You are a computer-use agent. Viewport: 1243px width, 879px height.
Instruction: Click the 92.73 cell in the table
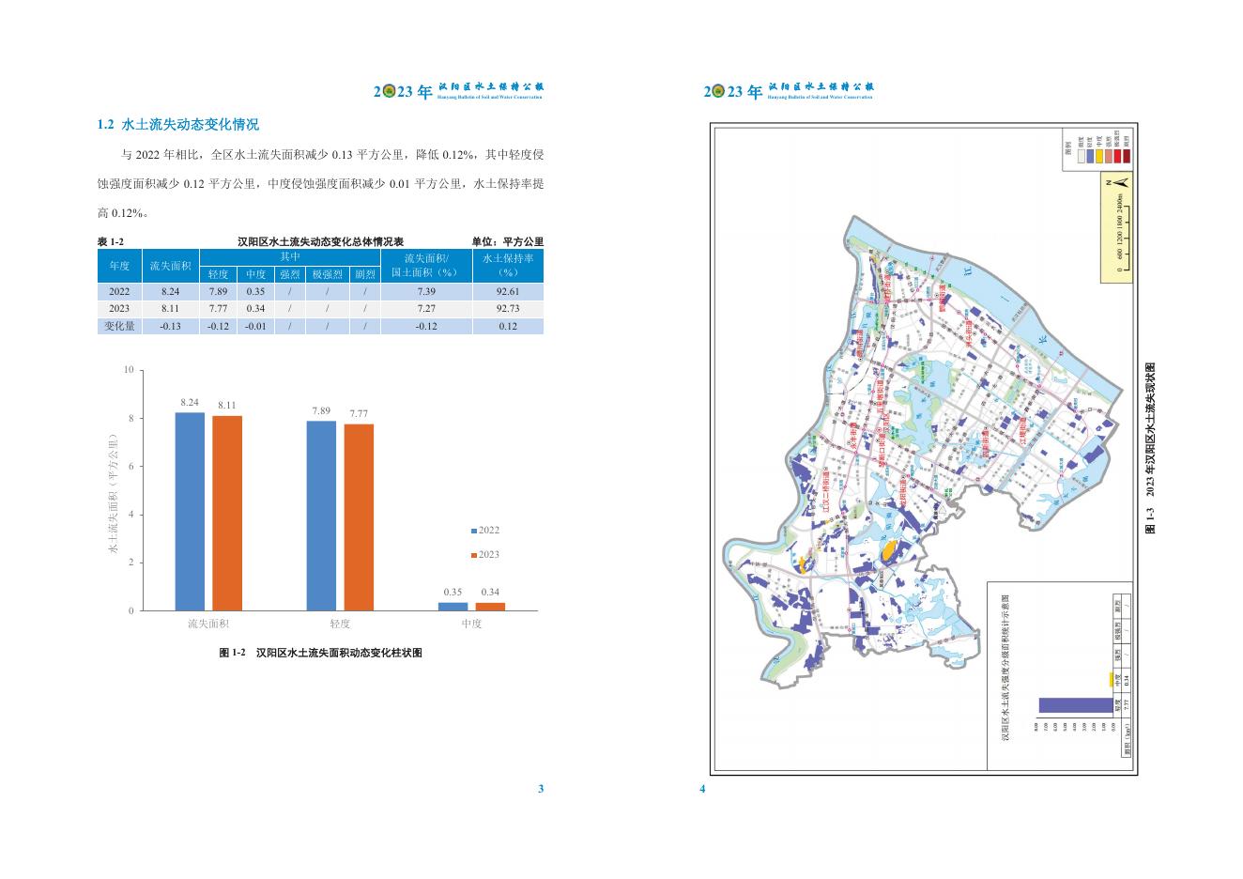pos(508,308)
